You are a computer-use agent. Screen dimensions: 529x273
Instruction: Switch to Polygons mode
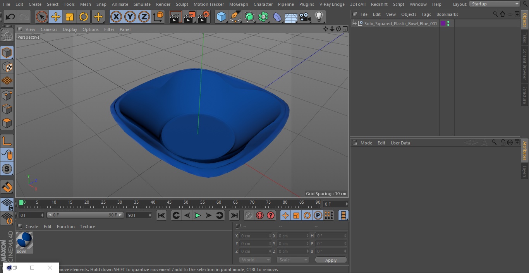[x=7, y=123]
